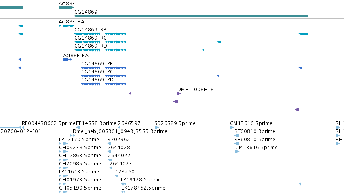Select the RE60810.3prime label

coord(255,131)
